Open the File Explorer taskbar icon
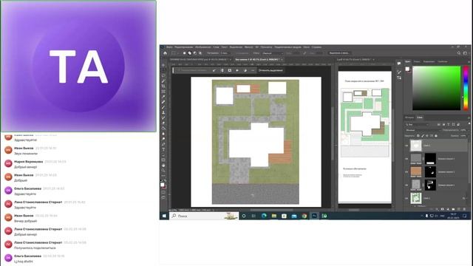The height and width of the screenshot is (266, 473). 274,216
